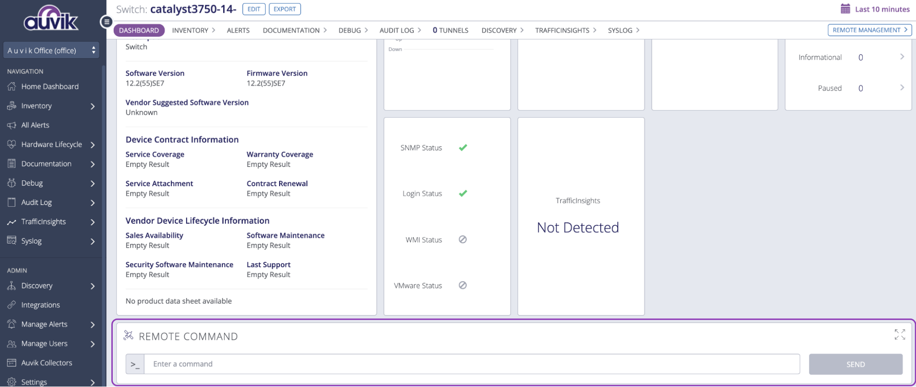
Task: Click the Discovery admin icon
Action: point(12,285)
